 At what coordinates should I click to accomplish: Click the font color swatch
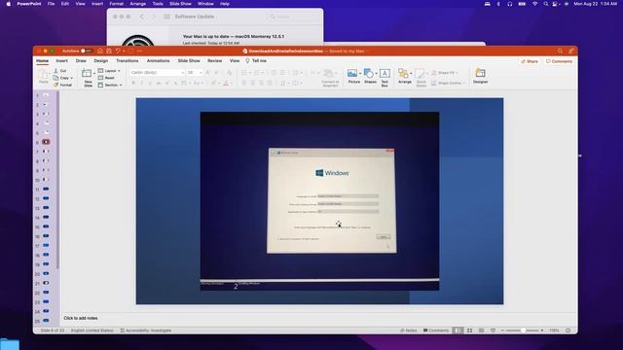(x=226, y=84)
